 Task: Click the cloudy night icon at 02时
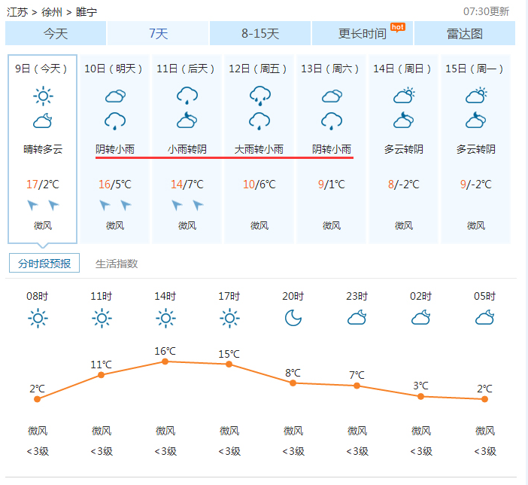tap(420, 318)
